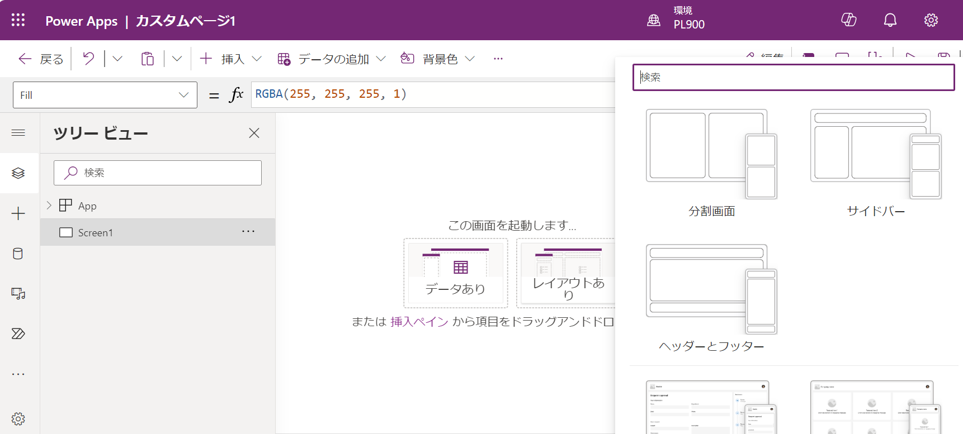This screenshot has width=963, height=434.
Task: Open the Power Automate icon in sidebar
Action: coord(18,334)
